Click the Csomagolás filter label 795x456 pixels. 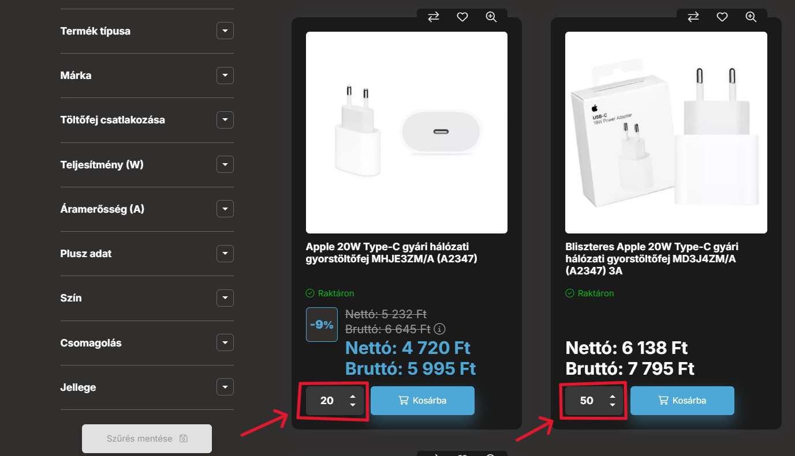tap(91, 343)
